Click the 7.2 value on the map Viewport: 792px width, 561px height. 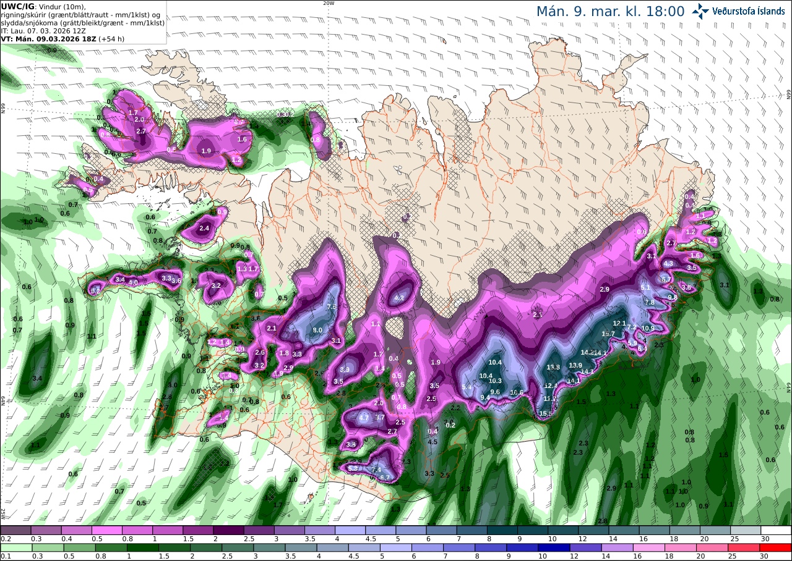632,327
